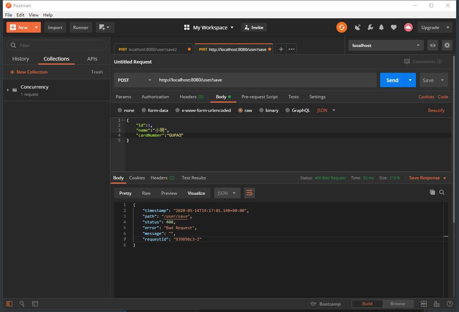Search within the response body
Viewport: 459px width, 312px height.
[442, 192]
